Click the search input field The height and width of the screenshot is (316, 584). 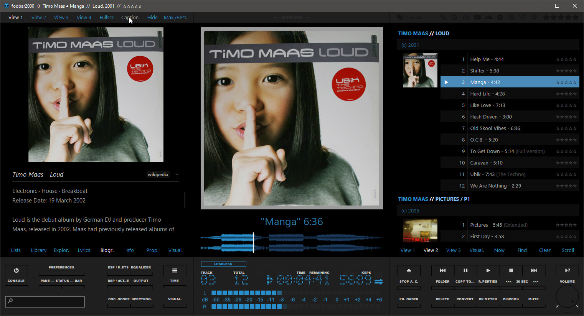pos(45,301)
